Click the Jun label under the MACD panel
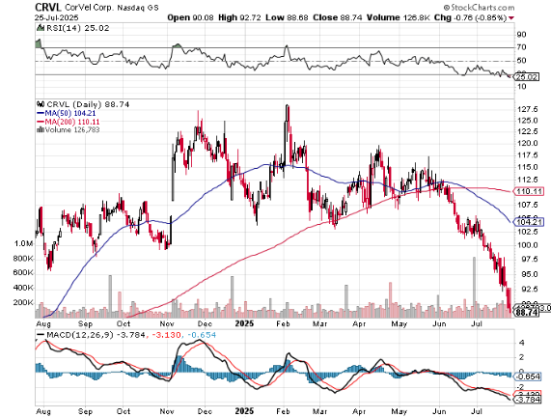This screenshot has width=551, height=418. tap(439, 411)
